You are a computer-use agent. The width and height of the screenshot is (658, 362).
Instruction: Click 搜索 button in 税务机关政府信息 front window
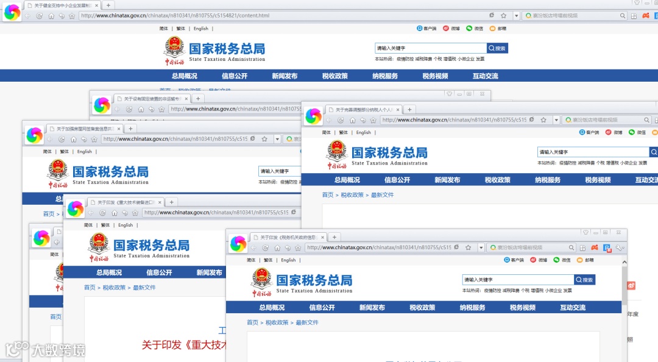(x=584, y=280)
